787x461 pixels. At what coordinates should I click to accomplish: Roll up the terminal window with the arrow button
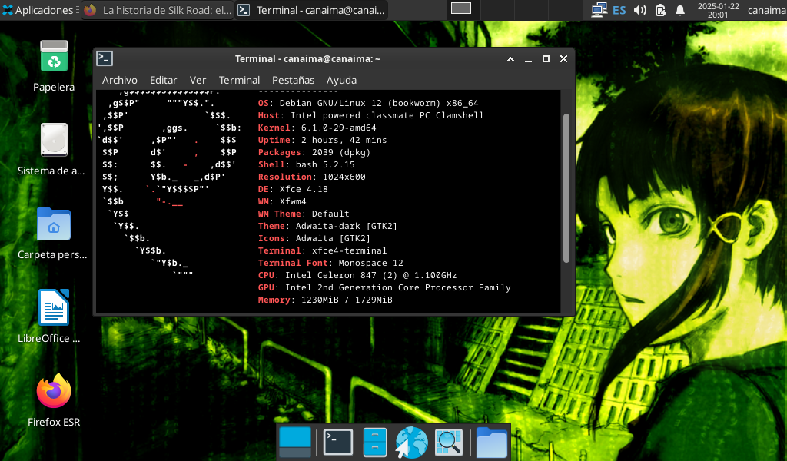[x=510, y=59]
